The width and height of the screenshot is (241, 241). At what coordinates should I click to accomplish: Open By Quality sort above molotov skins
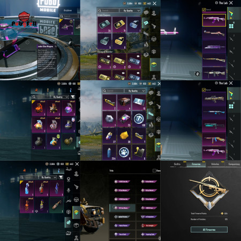[48, 177]
